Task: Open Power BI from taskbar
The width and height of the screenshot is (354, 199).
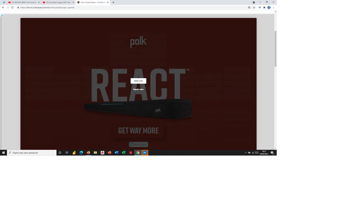Action: click(x=74, y=153)
